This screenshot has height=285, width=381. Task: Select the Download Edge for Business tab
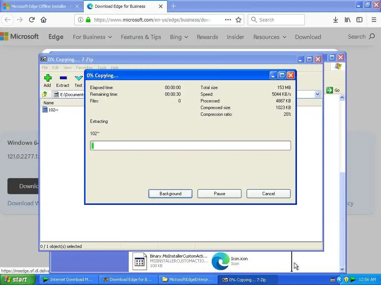click(x=120, y=6)
